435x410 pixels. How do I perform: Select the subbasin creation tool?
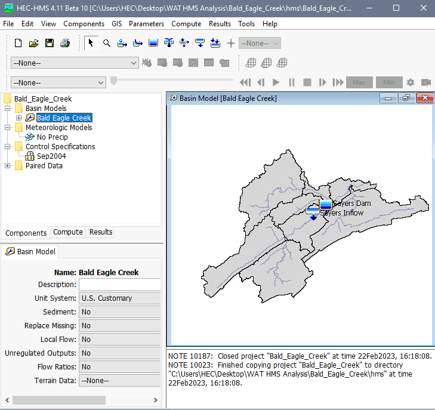click(x=122, y=44)
